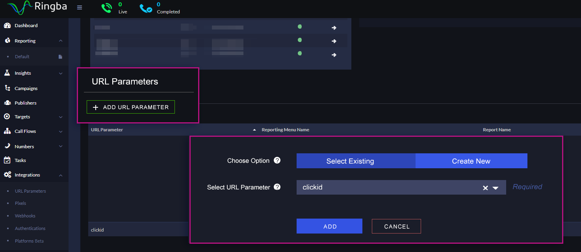
Task: Click the Publishers people icon
Action: [x=7, y=103]
